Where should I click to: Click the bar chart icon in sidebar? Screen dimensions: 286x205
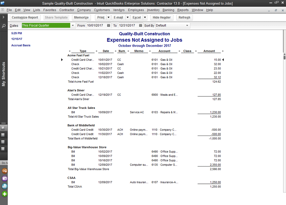tap(3, 149)
